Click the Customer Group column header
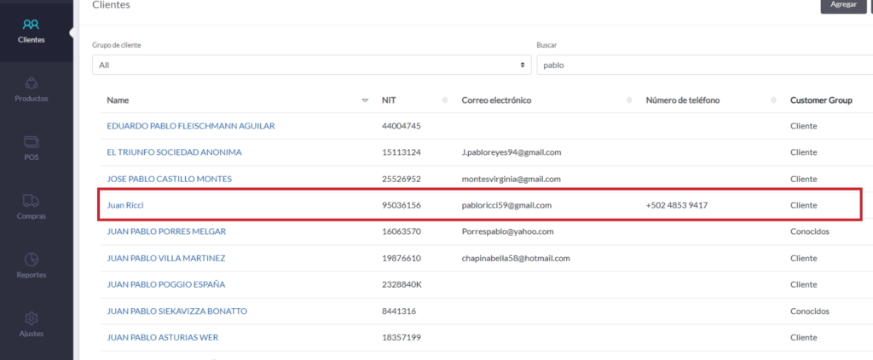Screen dimensions: 873x360 820,100
